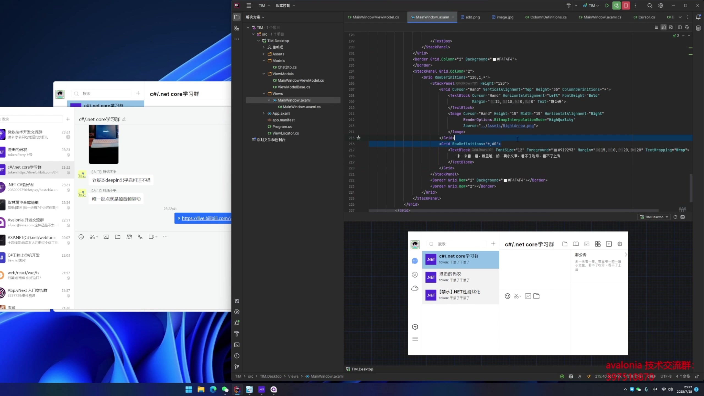Image resolution: width=704 pixels, height=396 pixels.
Task: Open the Problems tool window icon
Action: coord(237,356)
